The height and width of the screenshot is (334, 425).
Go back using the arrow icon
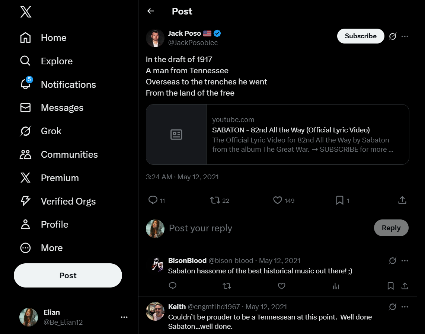coord(151,11)
